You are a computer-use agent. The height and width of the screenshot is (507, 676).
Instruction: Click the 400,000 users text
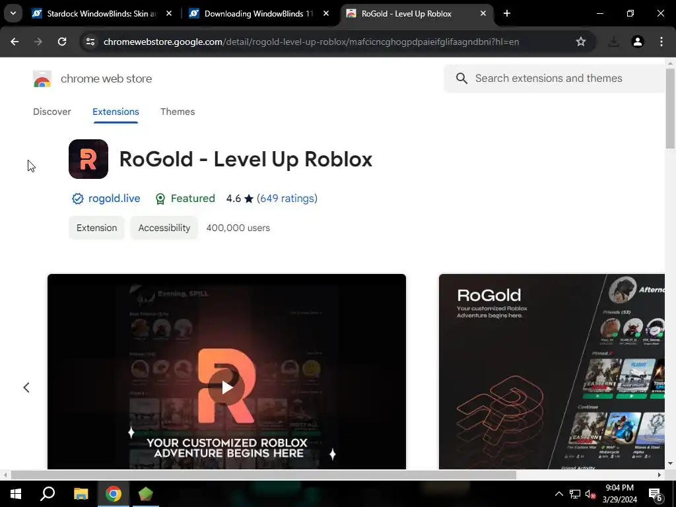click(x=238, y=228)
